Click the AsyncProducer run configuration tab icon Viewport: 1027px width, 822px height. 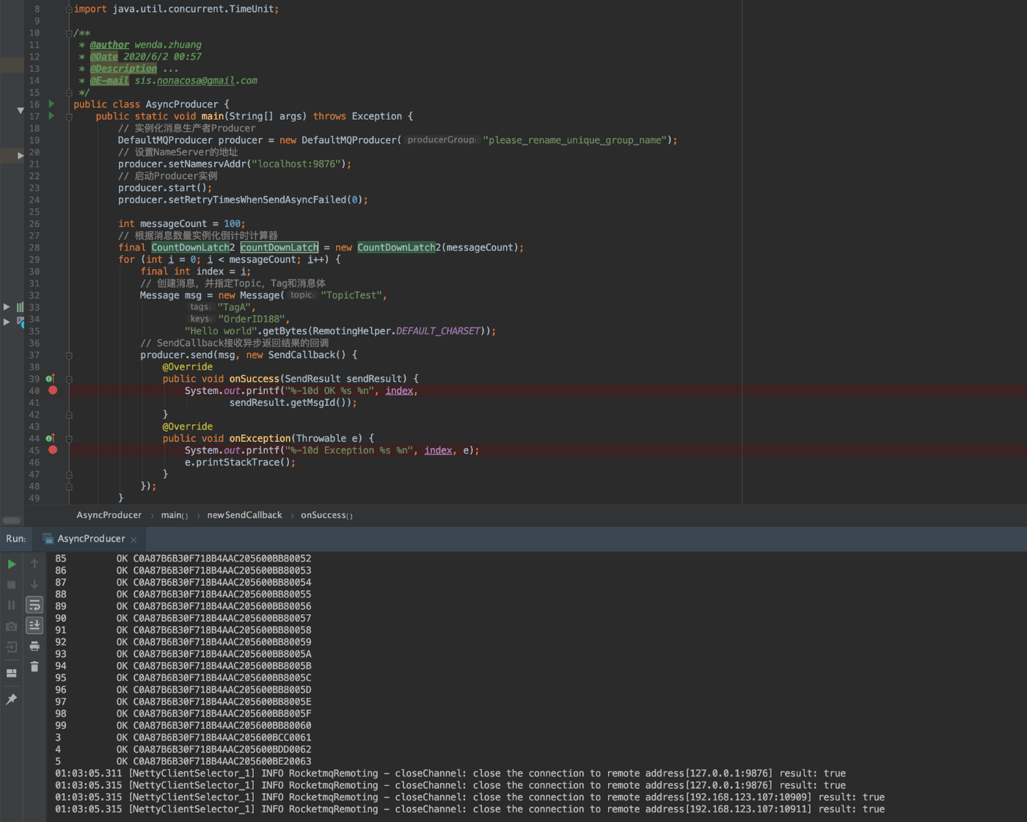pos(48,539)
